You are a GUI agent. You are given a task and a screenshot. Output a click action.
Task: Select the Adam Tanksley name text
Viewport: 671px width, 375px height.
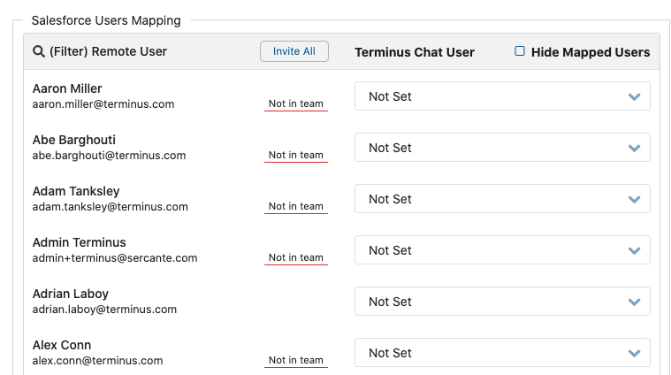[x=76, y=191]
